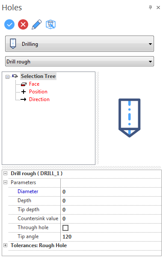Screen dimensions: 163x257
Task: Collapse the Selection Tree node
Action: coord(7,77)
